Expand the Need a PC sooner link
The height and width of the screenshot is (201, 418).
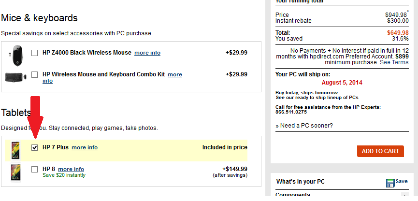pos(305,126)
